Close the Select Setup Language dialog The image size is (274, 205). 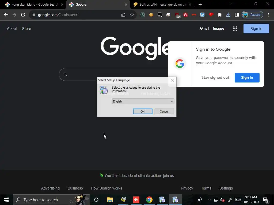click(x=172, y=80)
